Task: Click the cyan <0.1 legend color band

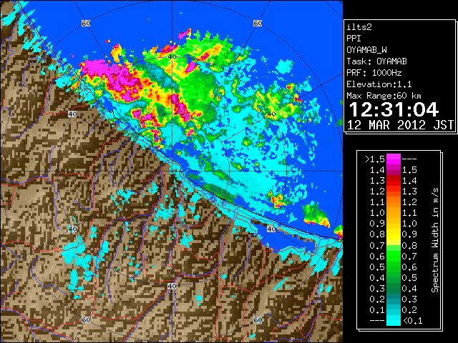Action: coord(393,320)
